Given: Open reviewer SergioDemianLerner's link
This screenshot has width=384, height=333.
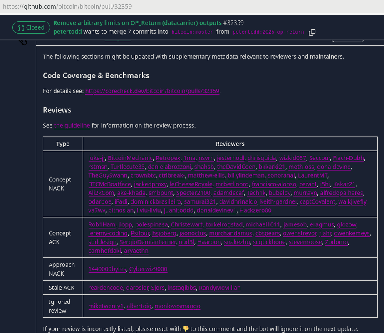Looking at the screenshot, I should coord(148,242).
